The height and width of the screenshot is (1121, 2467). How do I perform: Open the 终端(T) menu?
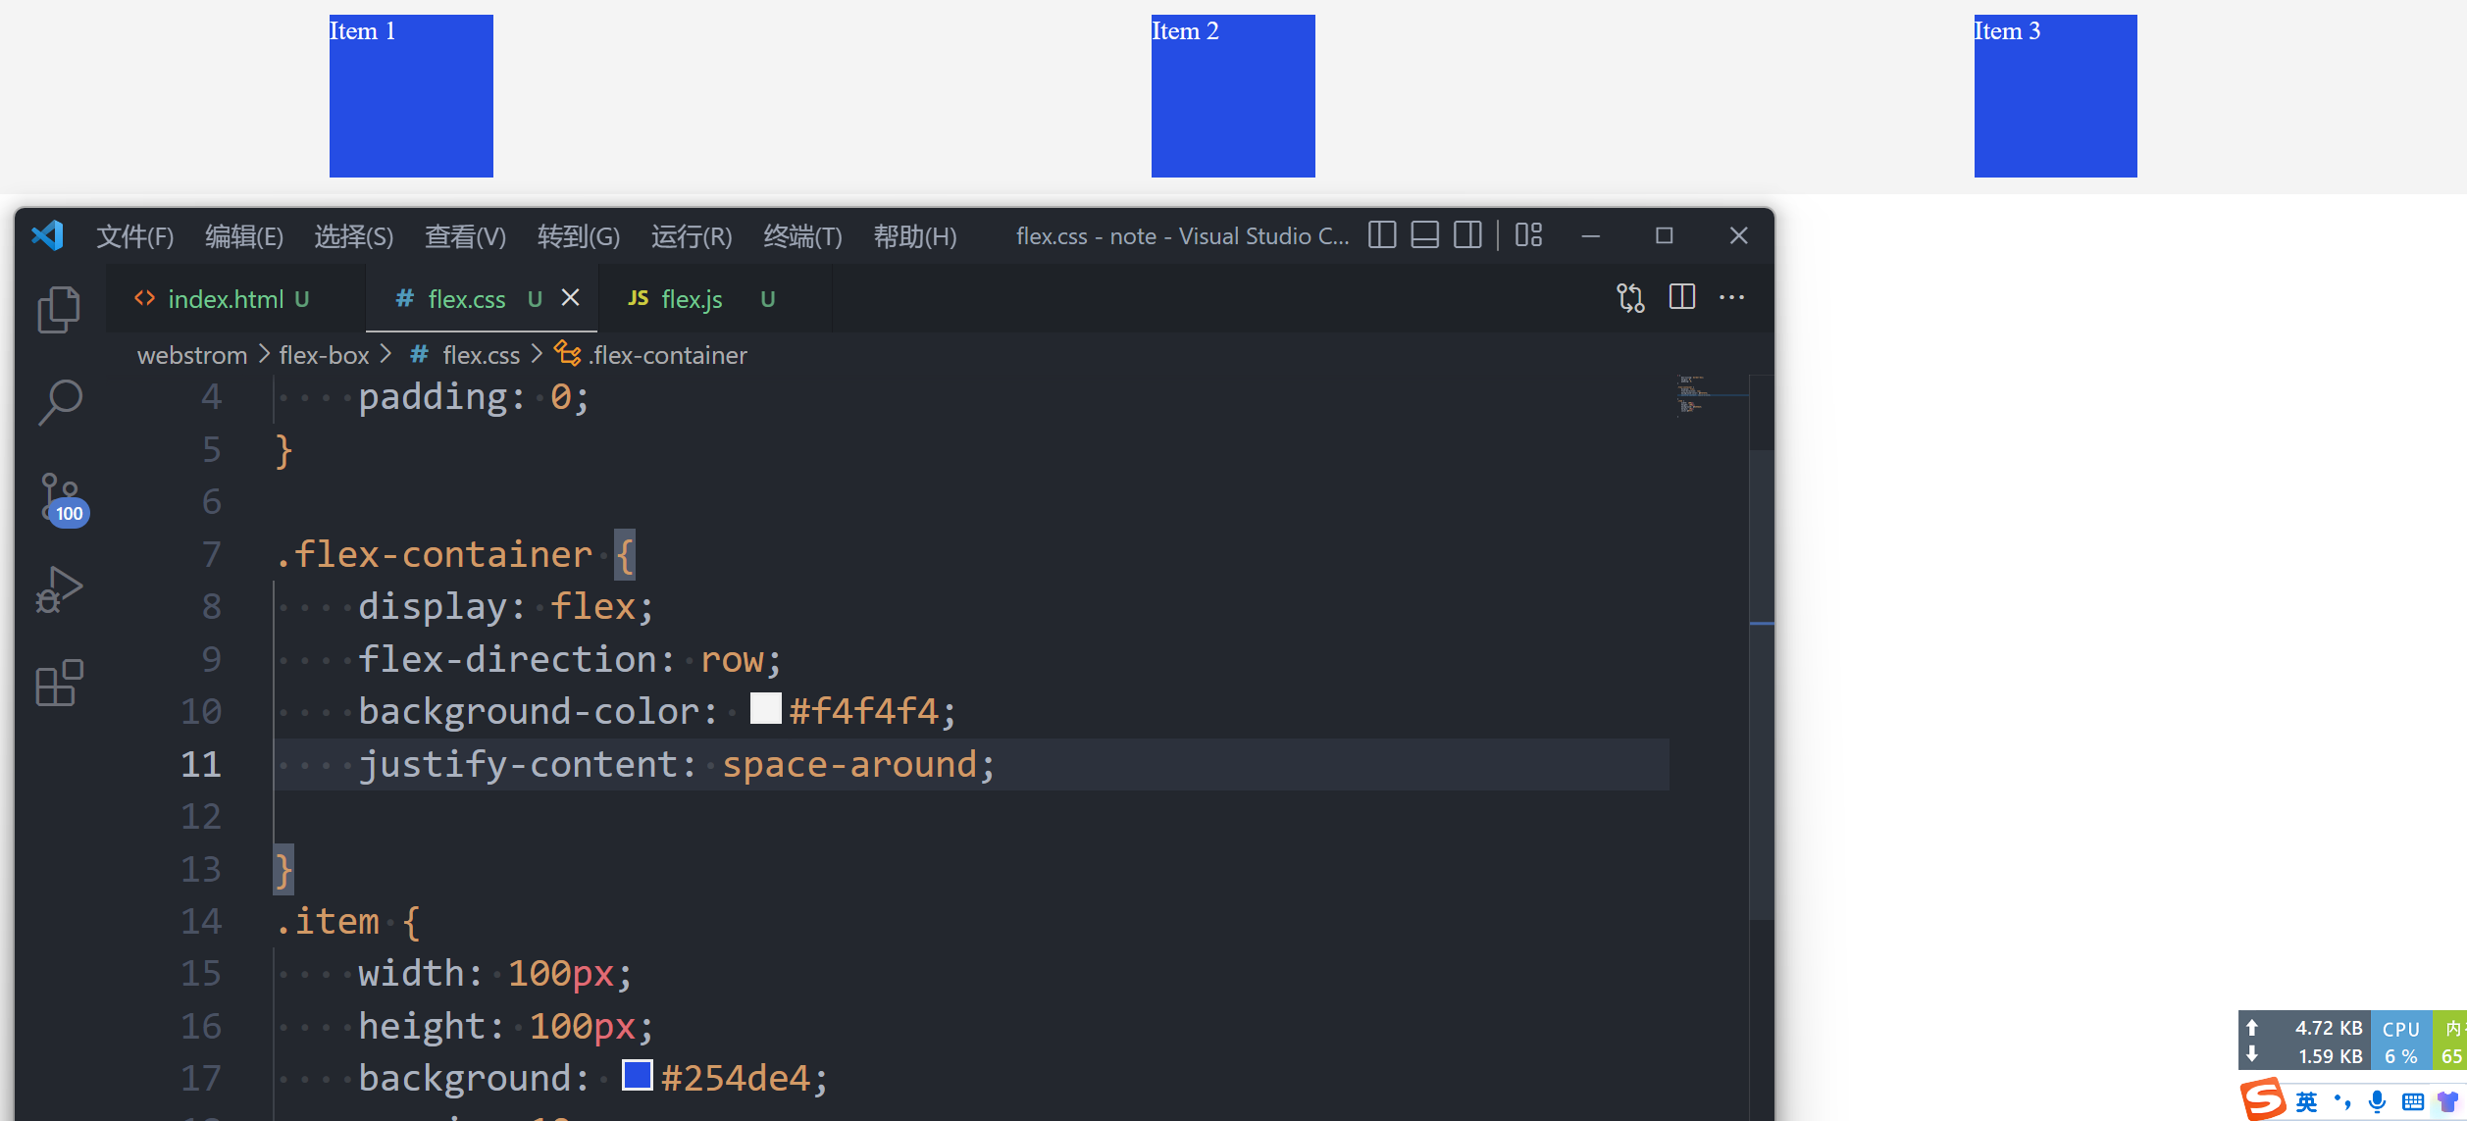click(801, 236)
